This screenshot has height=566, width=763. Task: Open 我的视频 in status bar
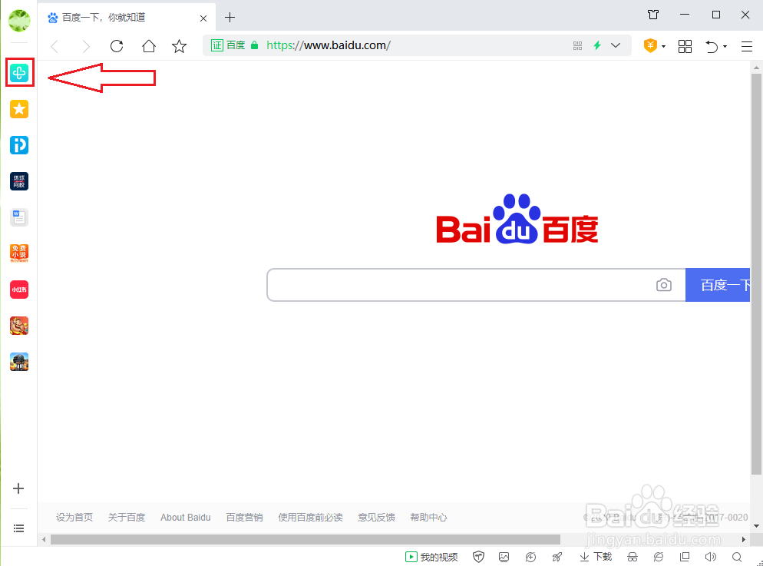(431, 557)
